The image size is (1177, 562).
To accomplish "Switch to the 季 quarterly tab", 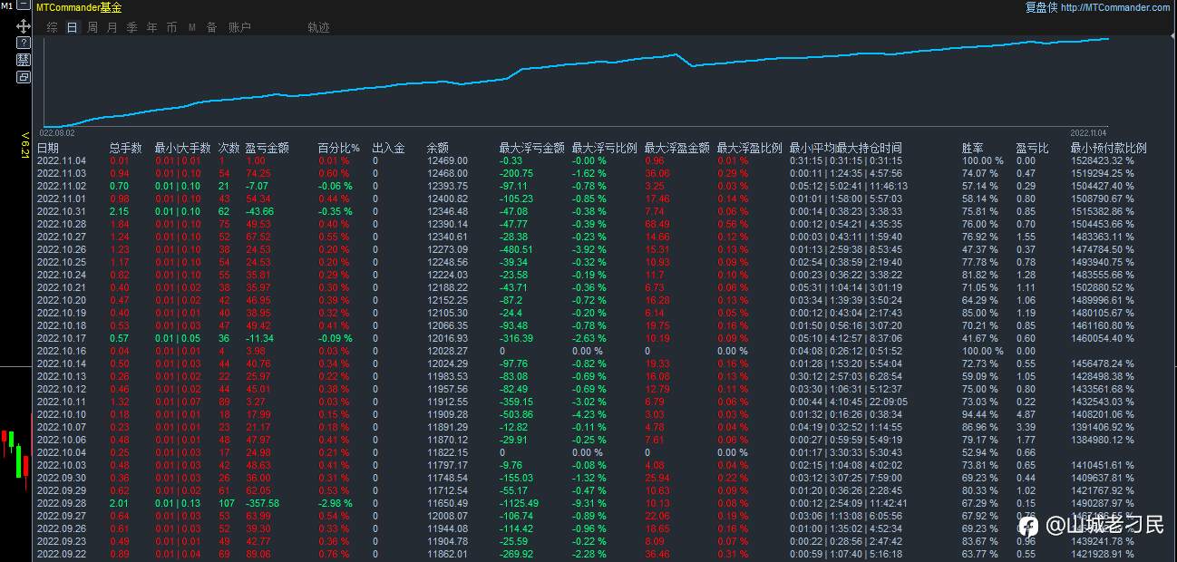I will pyautogui.click(x=132, y=27).
